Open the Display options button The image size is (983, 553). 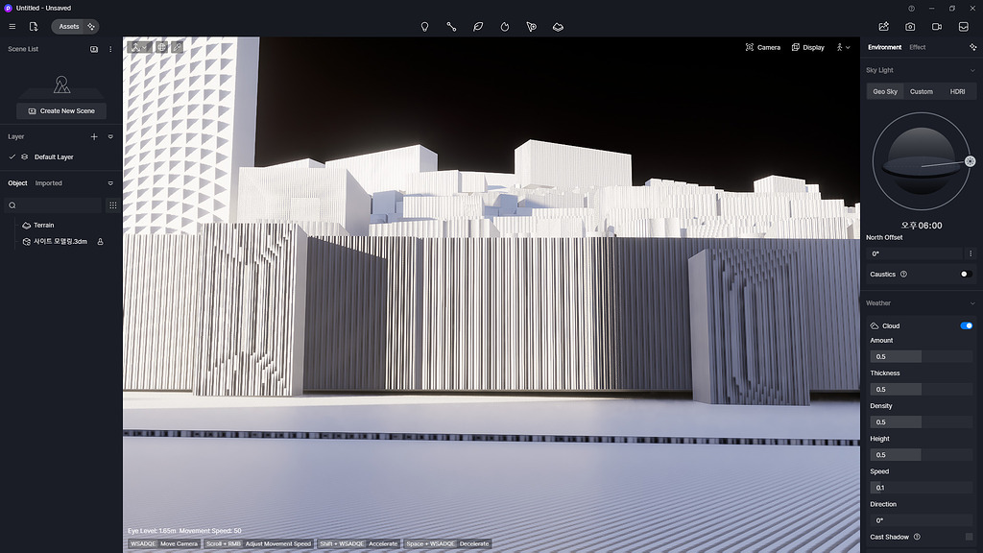click(x=808, y=47)
